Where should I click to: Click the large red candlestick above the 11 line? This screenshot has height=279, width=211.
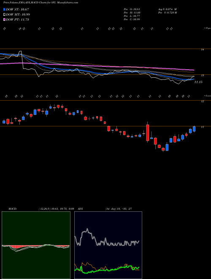[x=147, y=133]
